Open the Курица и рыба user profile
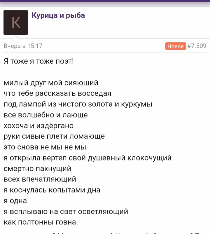 click(58, 15)
